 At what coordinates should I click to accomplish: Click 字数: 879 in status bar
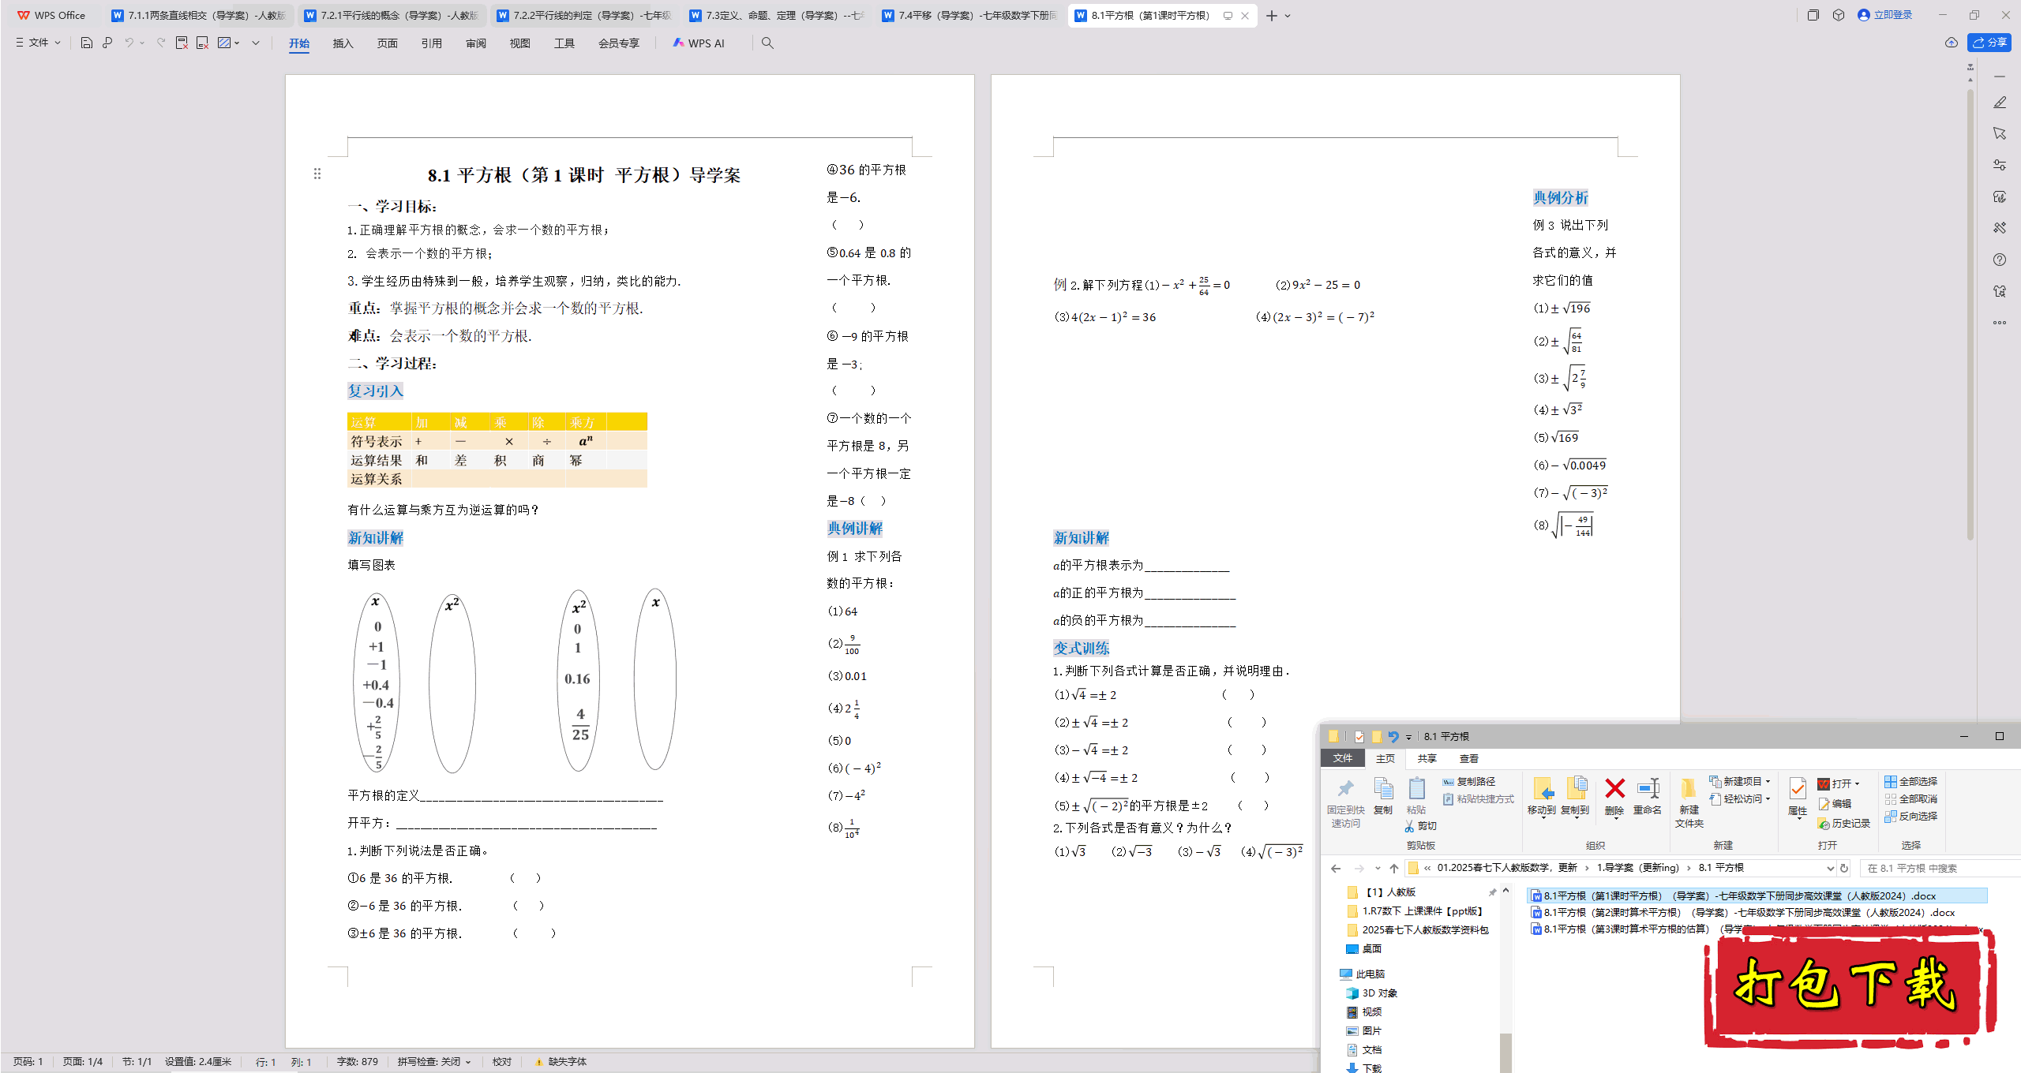pyautogui.click(x=358, y=1062)
